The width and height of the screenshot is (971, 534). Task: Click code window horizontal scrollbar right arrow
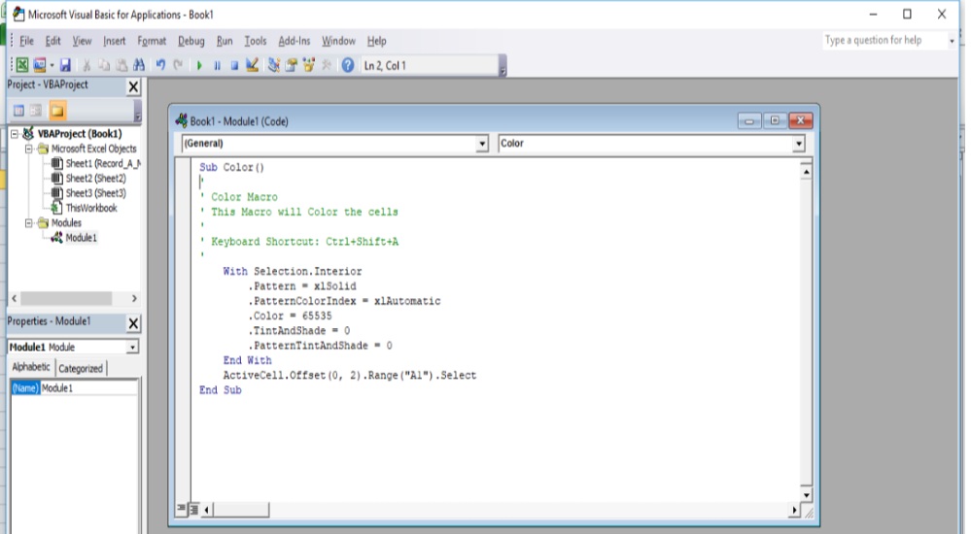click(794, 510)
